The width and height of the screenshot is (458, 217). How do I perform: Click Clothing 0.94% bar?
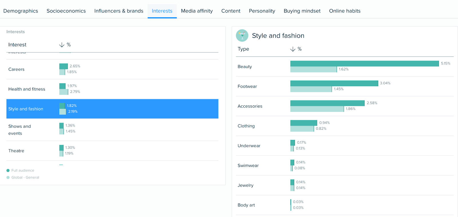304,123
